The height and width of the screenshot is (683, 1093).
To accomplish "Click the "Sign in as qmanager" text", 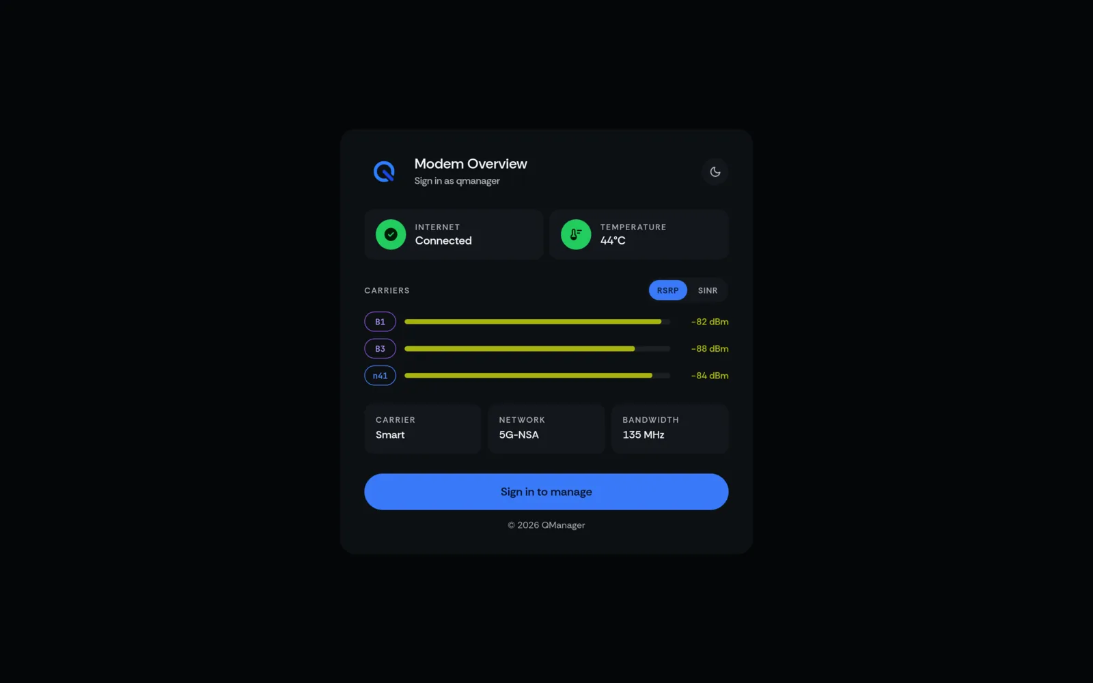I will coord(457,181).
